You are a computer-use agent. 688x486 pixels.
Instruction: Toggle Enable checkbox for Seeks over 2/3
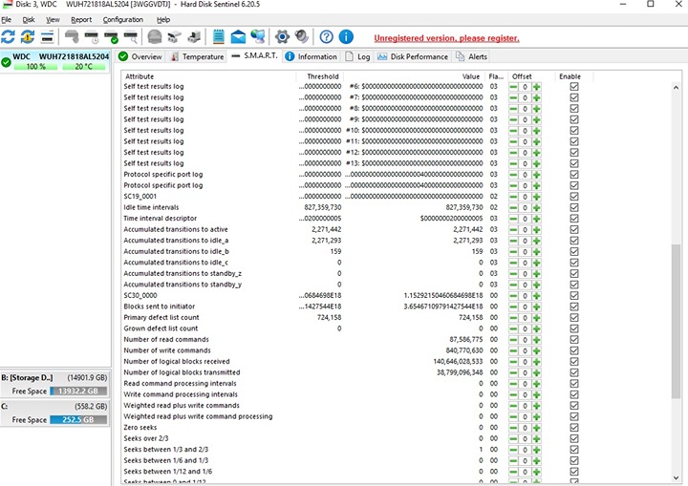coord(574,438)
